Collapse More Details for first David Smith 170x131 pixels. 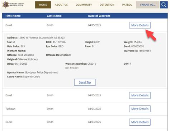pos(140,25)
